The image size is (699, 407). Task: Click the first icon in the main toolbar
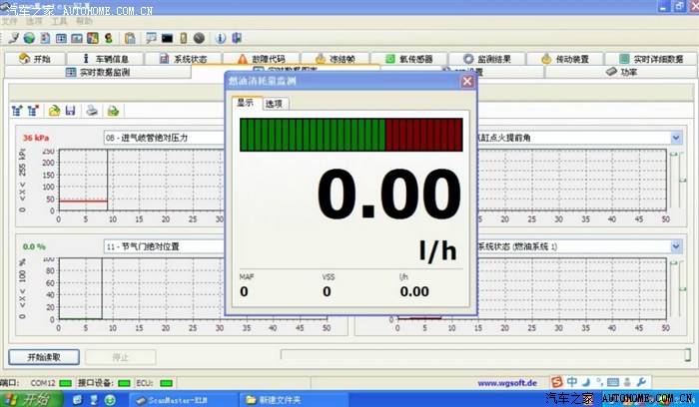(x=12, y=38)
